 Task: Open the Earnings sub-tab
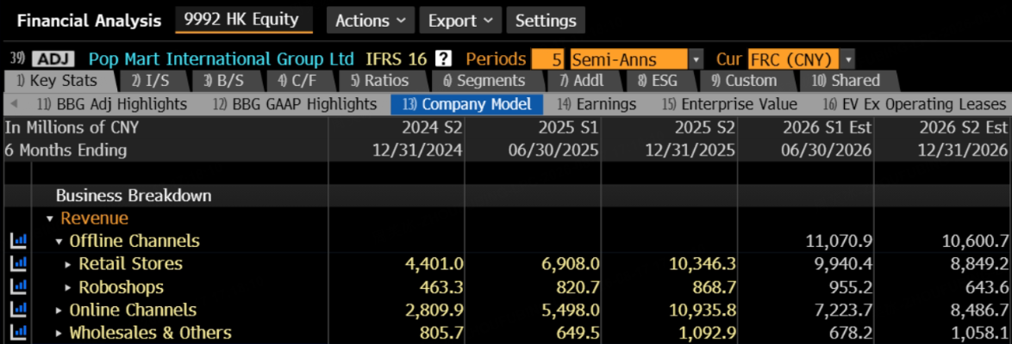pyautogui.click(x=597, y=104)
